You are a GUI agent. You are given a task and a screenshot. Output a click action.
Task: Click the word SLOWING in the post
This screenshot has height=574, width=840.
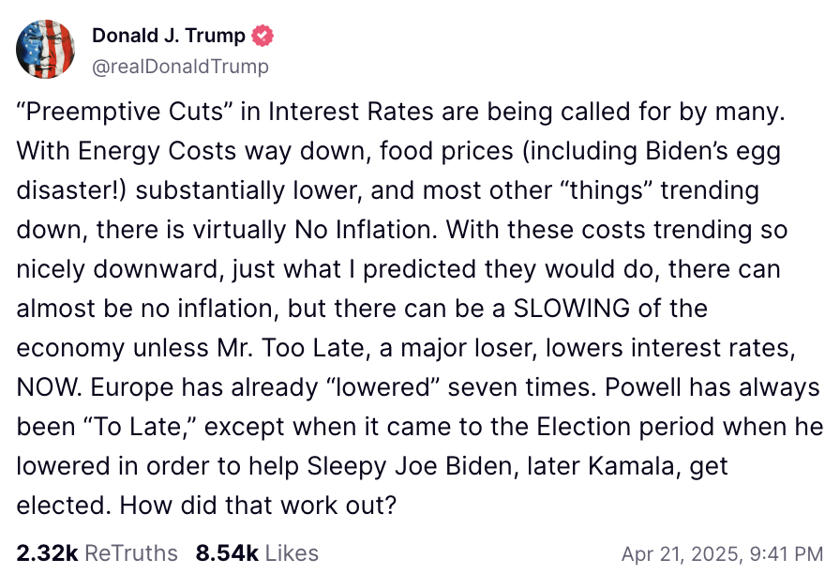tap(572, 309)
